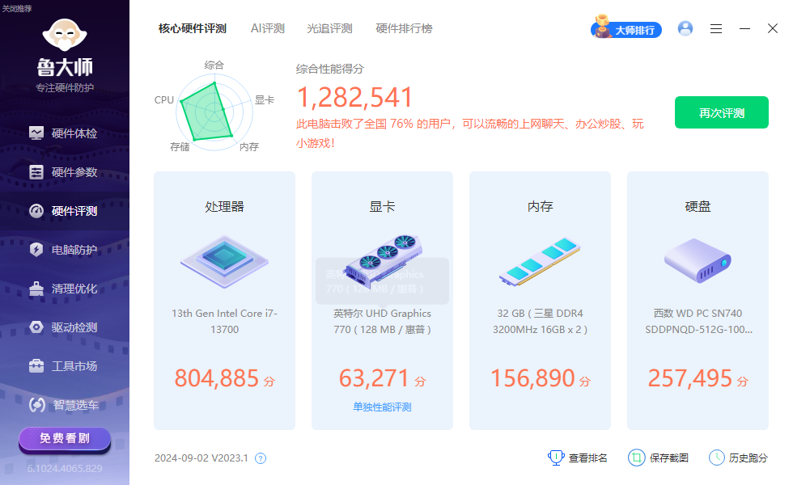Image resolution: width=793 pixels, height=485 pixels.
Task: Click the 查看排名 trophy icon
Action: [556, 458]
